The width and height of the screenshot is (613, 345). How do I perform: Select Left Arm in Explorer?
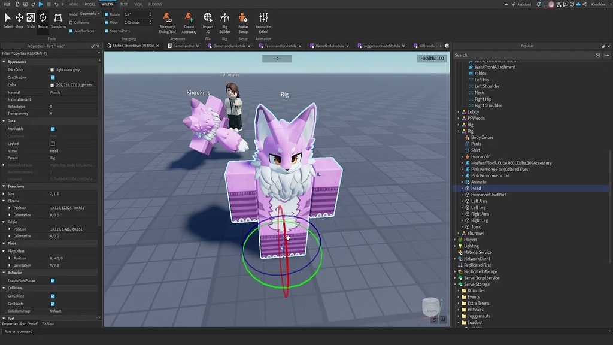click(479, 201)
